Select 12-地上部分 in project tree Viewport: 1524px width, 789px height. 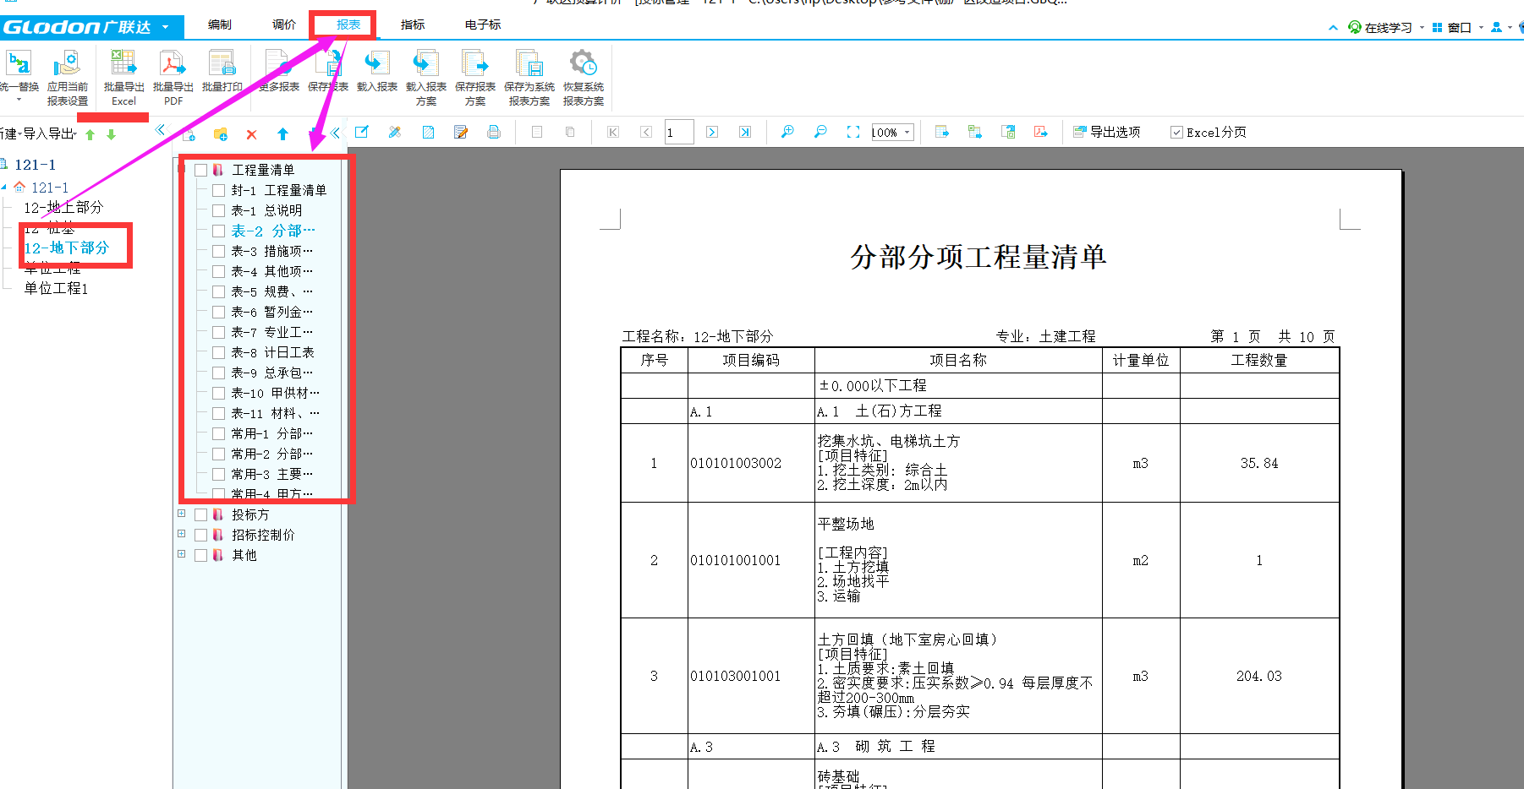click(x=63, y=207)
